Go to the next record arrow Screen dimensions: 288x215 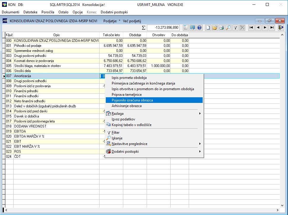tap(265, 28)
